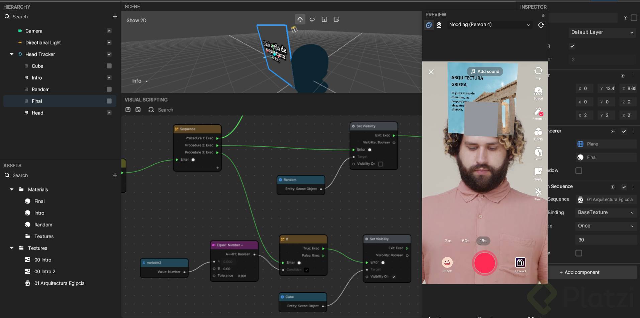Viewport: 640px width, 318px height.
Task: Select the 60s duration tab
Action: point(465,241)
